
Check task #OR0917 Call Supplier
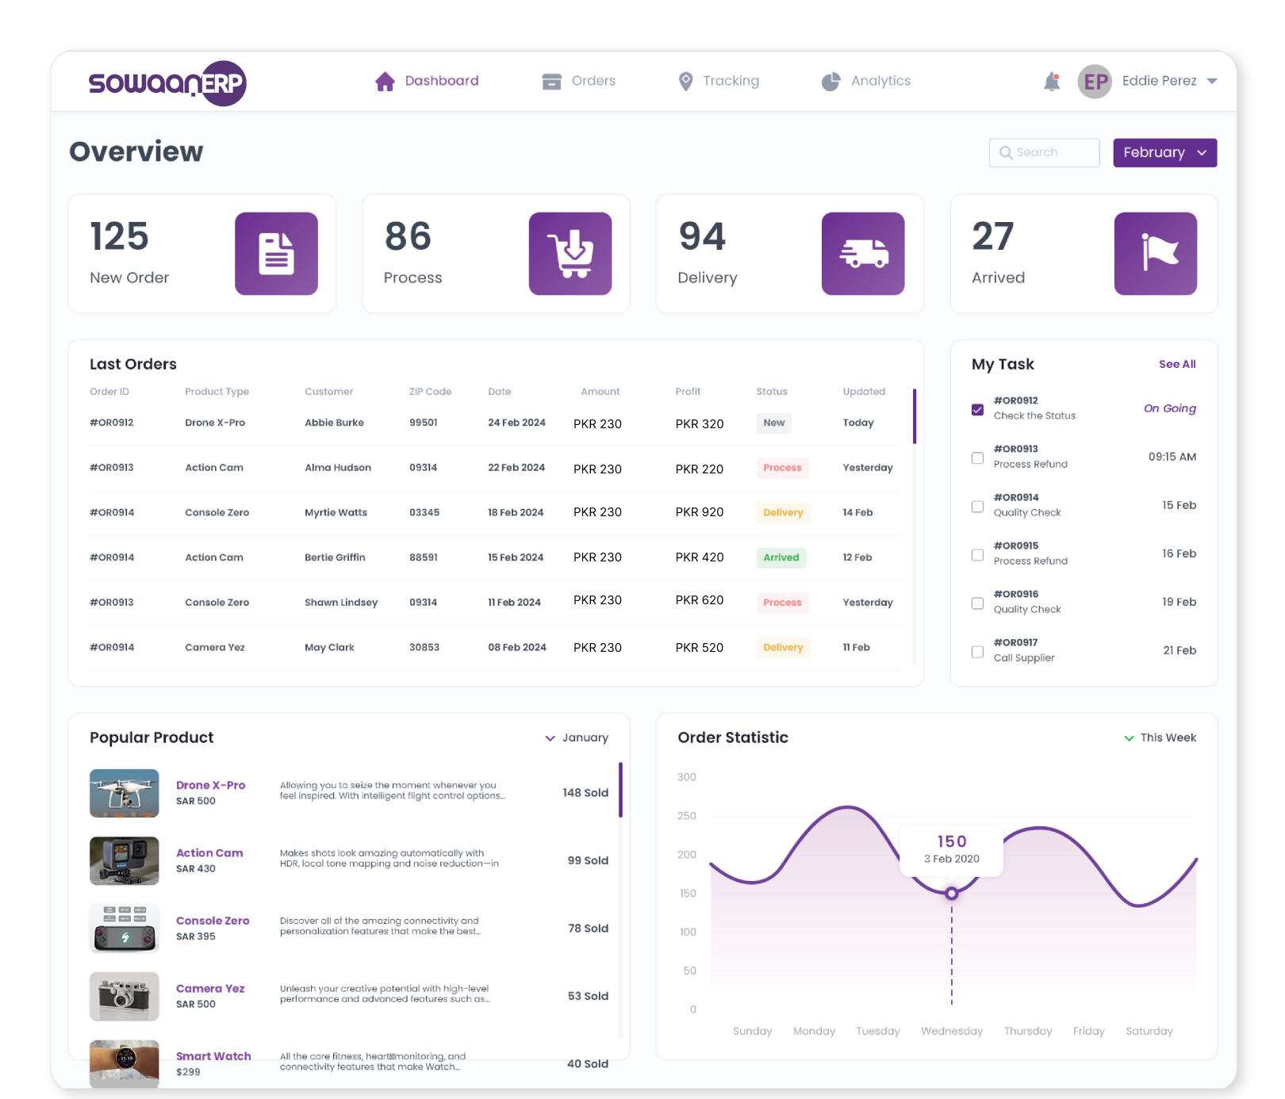coord(977,651)
